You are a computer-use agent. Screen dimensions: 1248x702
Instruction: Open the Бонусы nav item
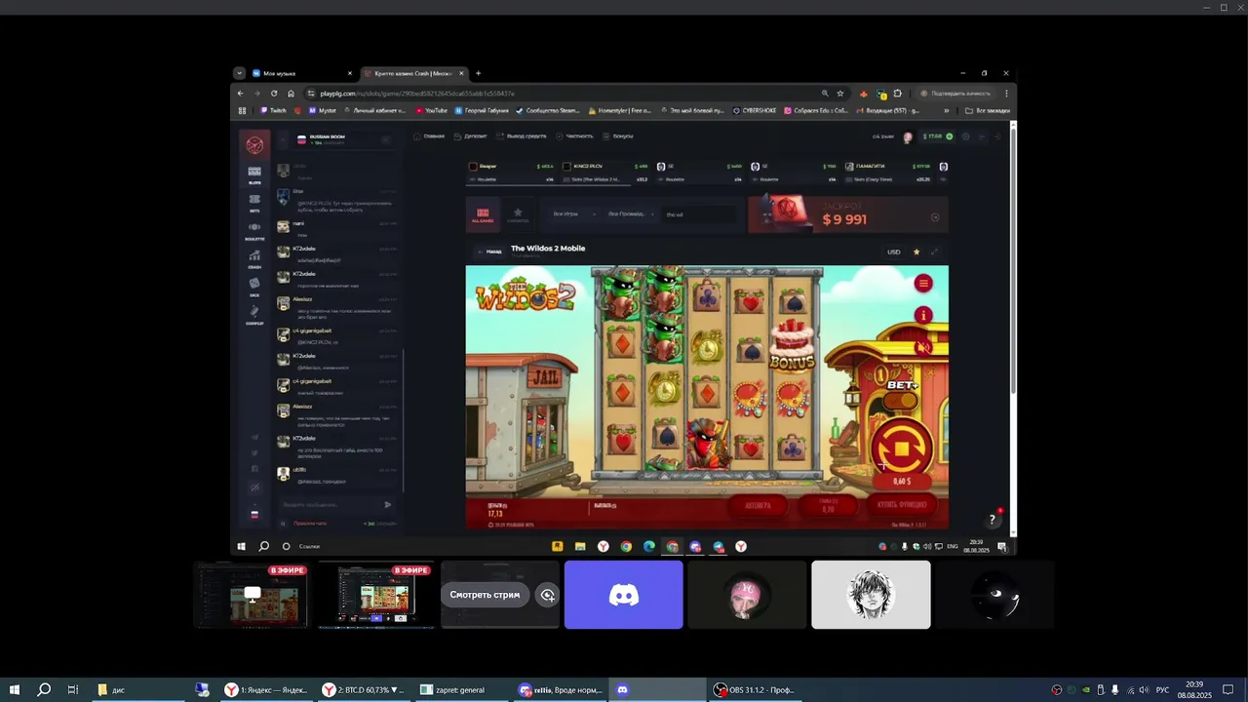point(618,136)
